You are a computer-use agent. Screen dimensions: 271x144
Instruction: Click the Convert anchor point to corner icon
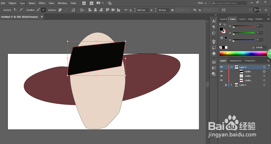[x=15, y=10]
